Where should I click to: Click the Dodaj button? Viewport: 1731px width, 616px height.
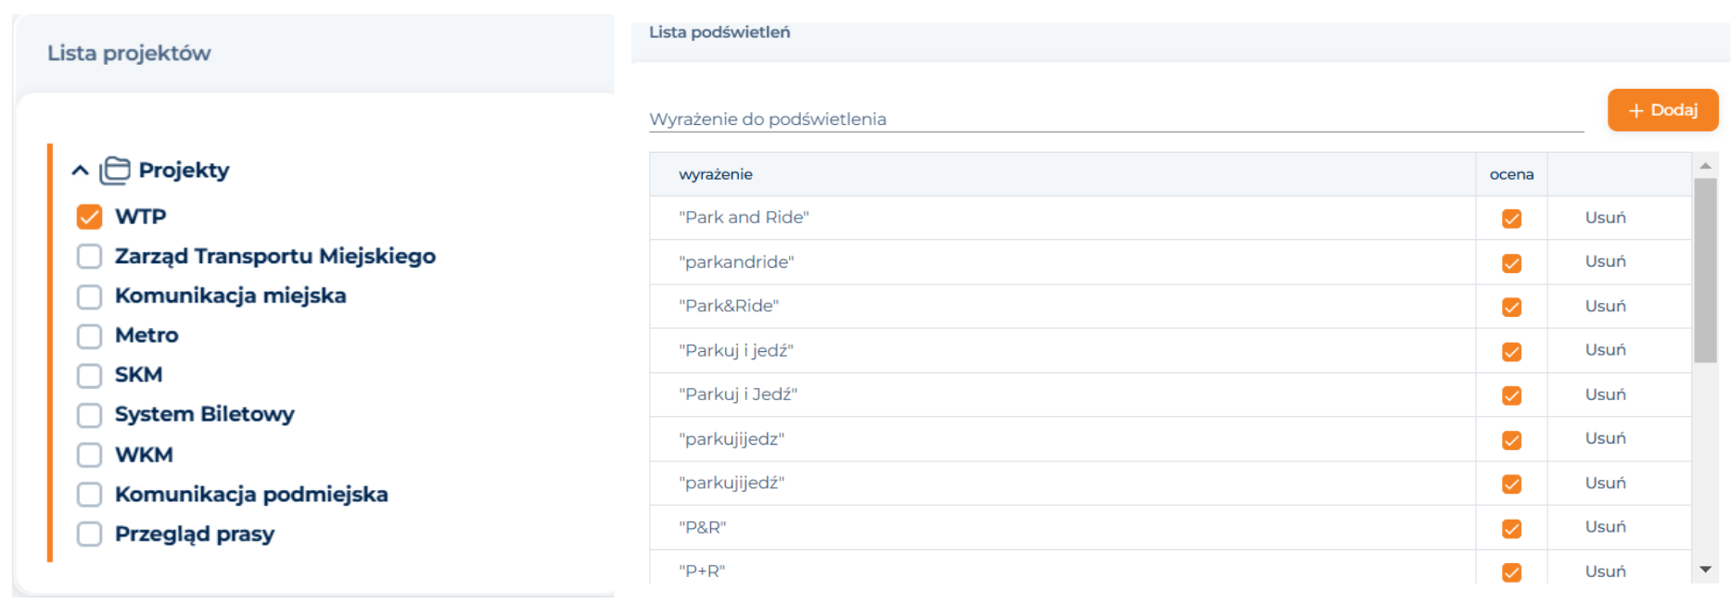point(1662,110)
